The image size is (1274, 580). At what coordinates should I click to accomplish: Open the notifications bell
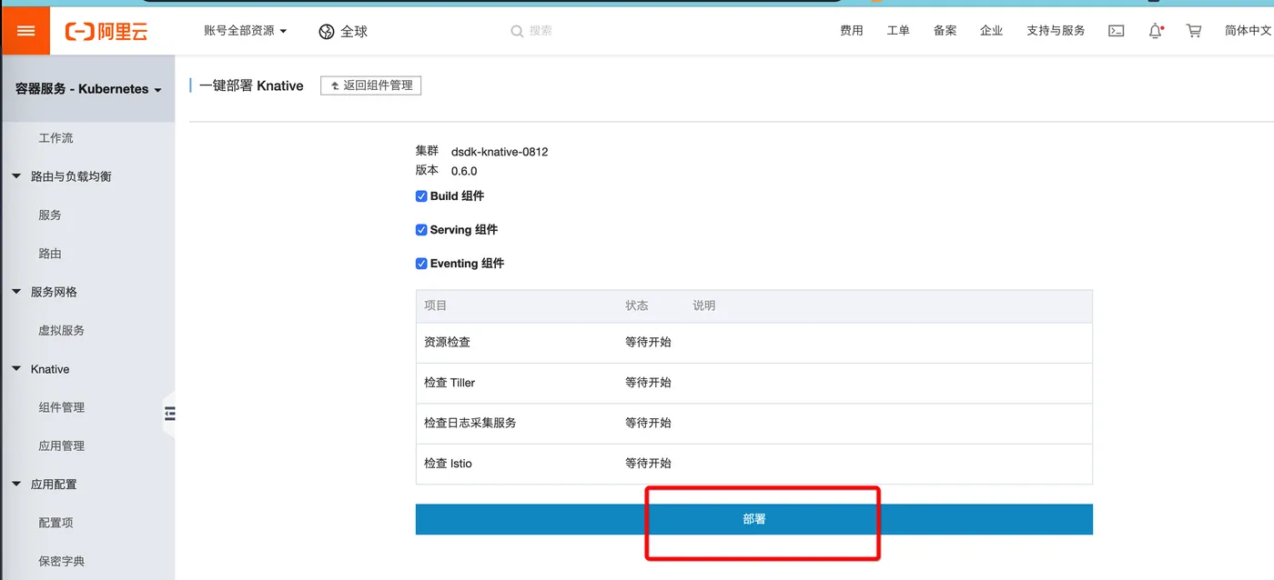[1156, 31]
